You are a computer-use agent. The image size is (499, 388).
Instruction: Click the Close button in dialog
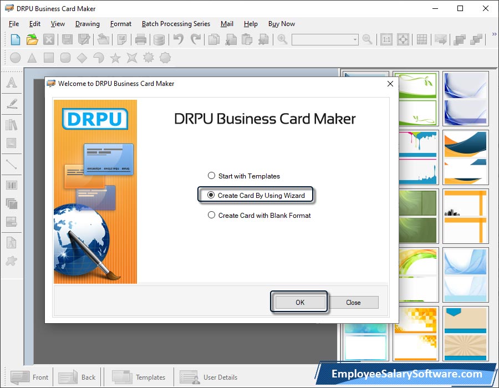(353, 302)
